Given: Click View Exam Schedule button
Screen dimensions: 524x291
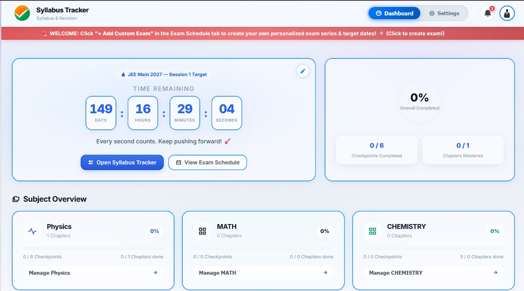Looking at the screenshot, I should tap(208, 163).
